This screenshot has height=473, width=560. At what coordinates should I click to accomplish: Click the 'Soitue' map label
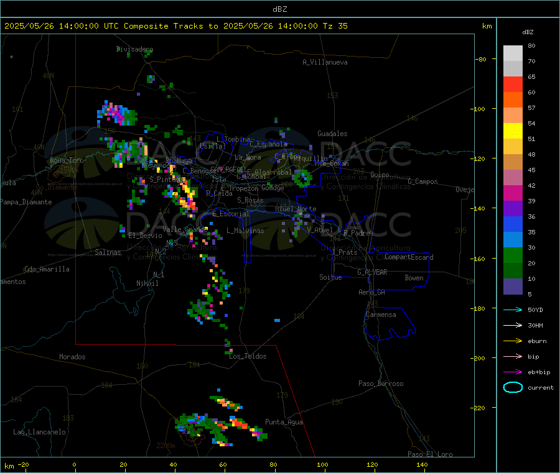pos(330,277)
